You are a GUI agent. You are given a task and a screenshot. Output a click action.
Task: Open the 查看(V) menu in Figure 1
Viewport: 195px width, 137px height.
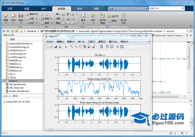71,42
